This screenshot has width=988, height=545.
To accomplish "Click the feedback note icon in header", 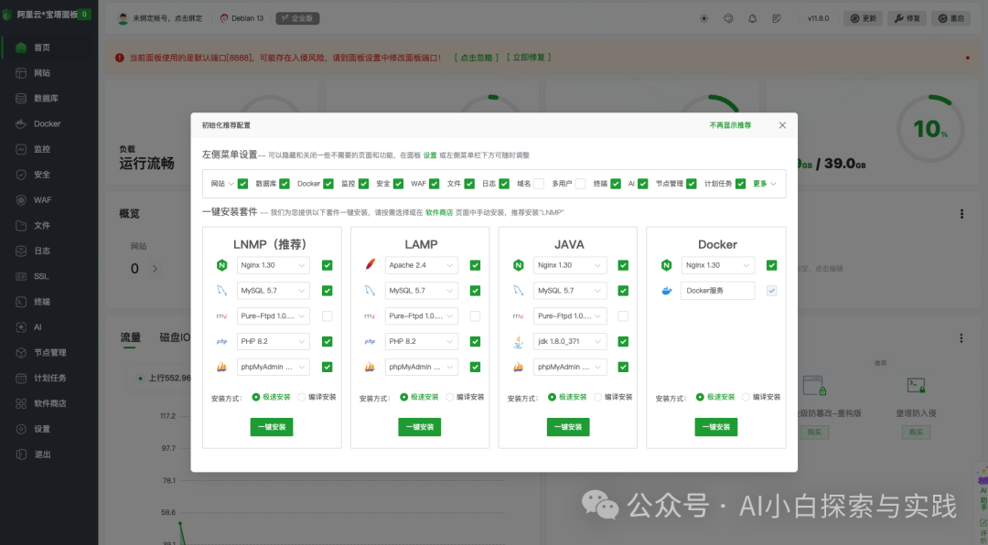I will click(777, 18).
